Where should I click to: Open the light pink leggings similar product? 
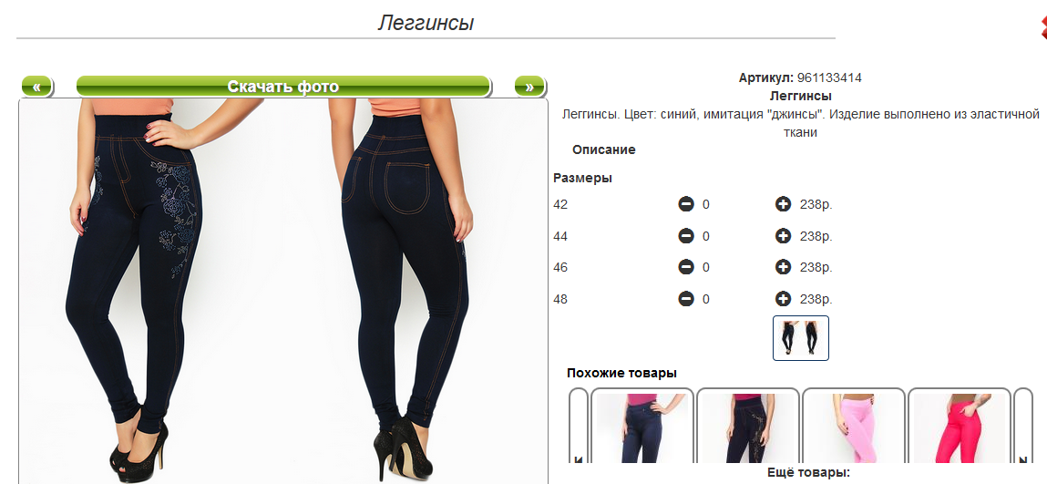pos(853,426)
